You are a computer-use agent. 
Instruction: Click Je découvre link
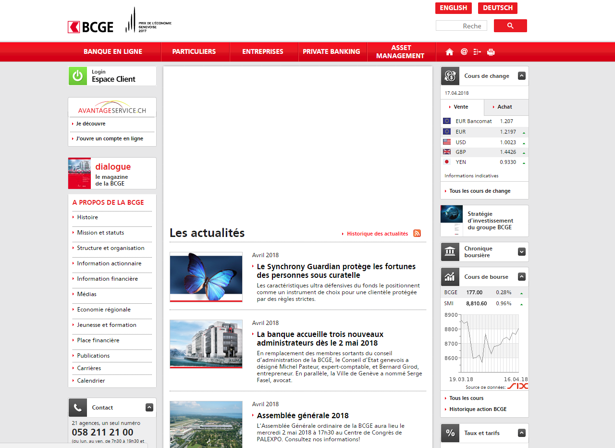click(91, 124)
